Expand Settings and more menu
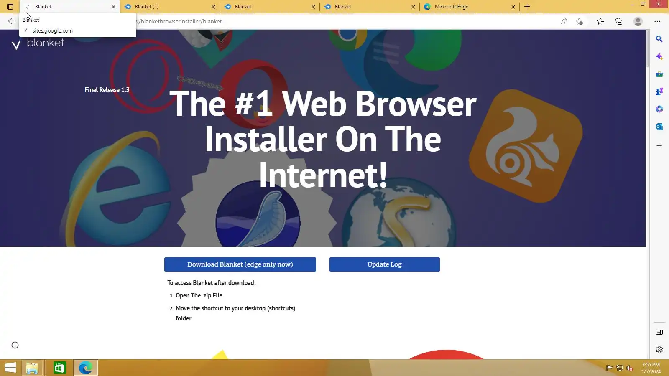This screenshot has width=669, height=376. pos(657,21)
